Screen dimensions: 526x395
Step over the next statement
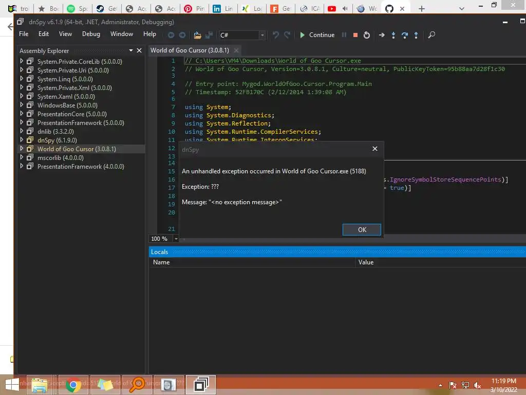point(405,35)
